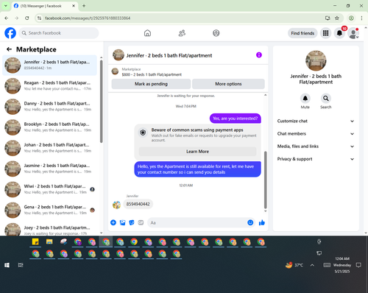The height and width of the screenshot is (293, 368).
Task: Open conversation information purple icon
Action: (x=259, y=55)
